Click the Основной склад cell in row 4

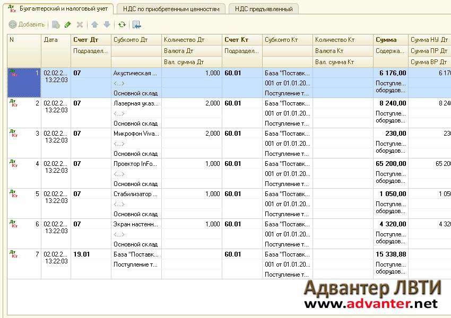point(135,184)
